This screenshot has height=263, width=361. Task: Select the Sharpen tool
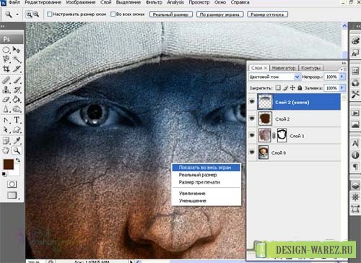click(x=6, y=109)
